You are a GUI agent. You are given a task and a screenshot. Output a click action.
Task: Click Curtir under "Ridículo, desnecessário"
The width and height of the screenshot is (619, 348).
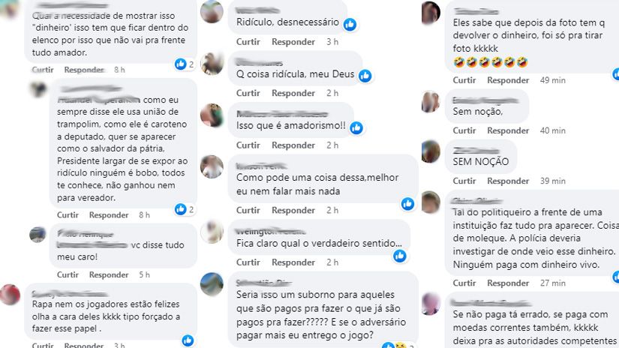[x=248, y=42]
